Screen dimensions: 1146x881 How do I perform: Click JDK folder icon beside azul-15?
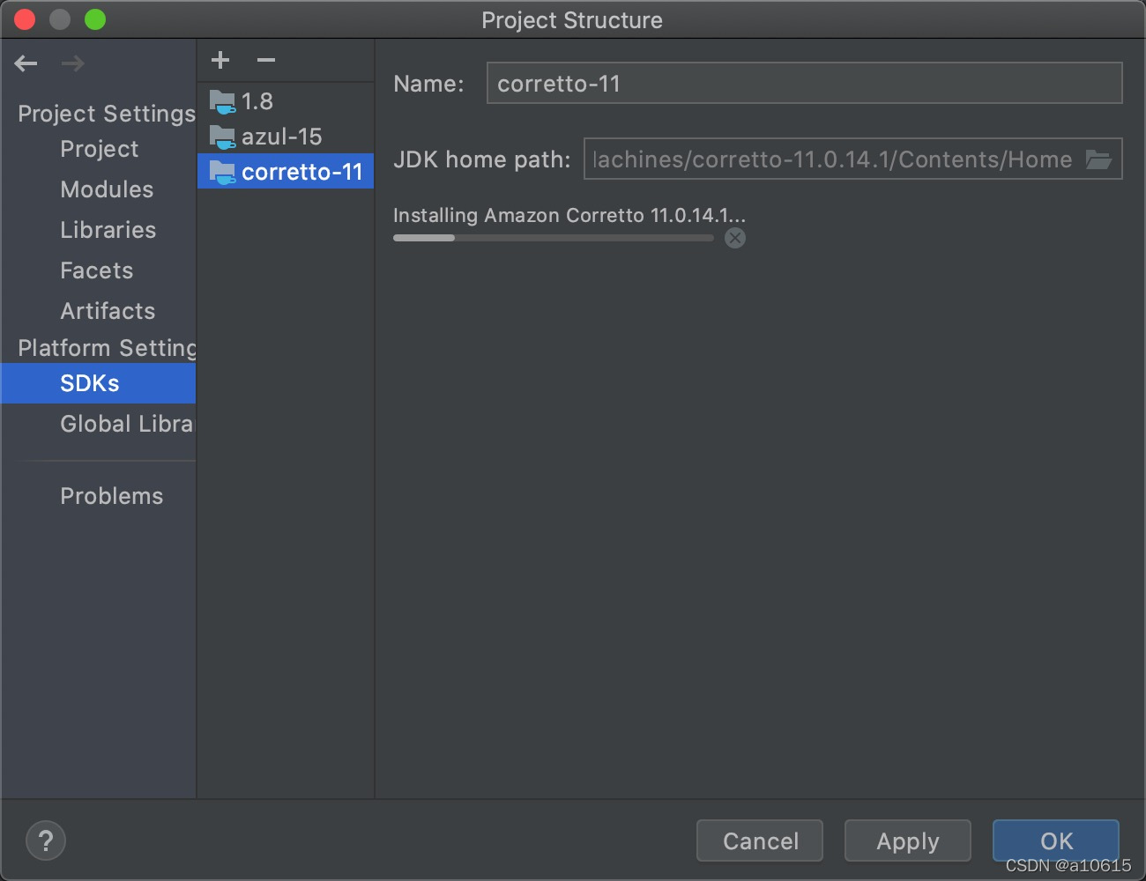222,137
